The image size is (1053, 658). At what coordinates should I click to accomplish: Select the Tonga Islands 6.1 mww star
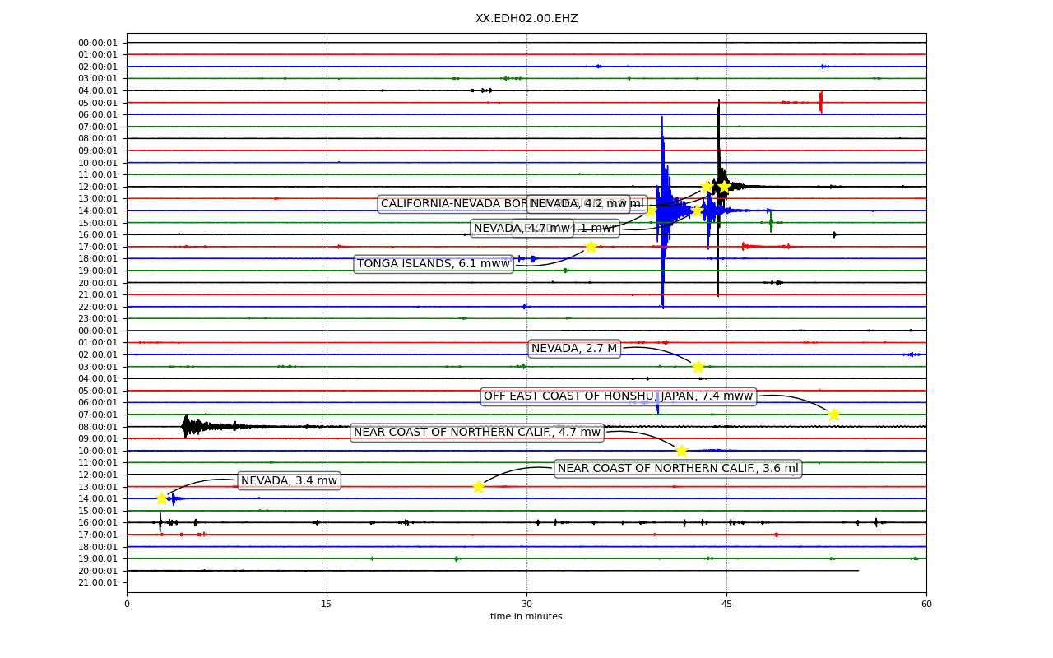(591, 247)
